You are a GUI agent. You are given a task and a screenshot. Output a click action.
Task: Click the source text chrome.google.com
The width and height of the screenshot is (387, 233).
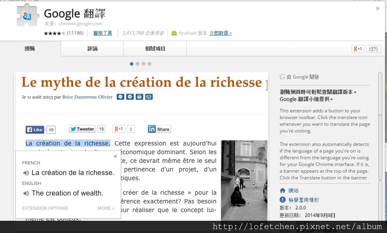(80, 24)
